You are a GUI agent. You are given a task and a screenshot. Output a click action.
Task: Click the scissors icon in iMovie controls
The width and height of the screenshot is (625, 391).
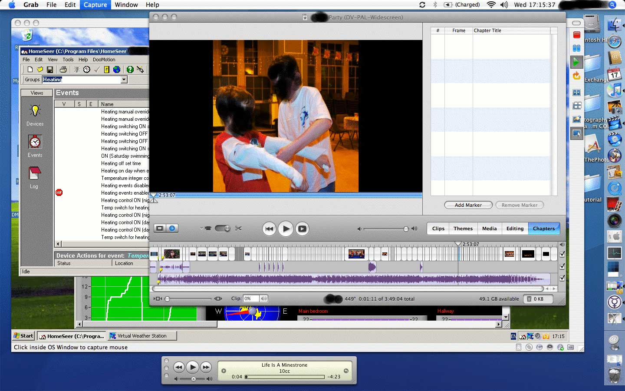238,229
